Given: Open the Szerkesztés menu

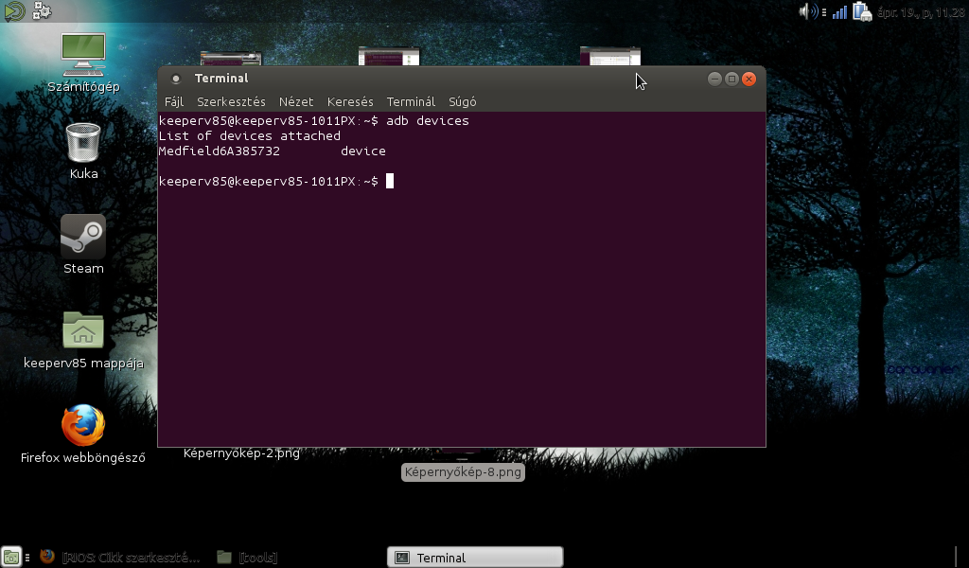Looking at the screenshot, I should point(231,101).
